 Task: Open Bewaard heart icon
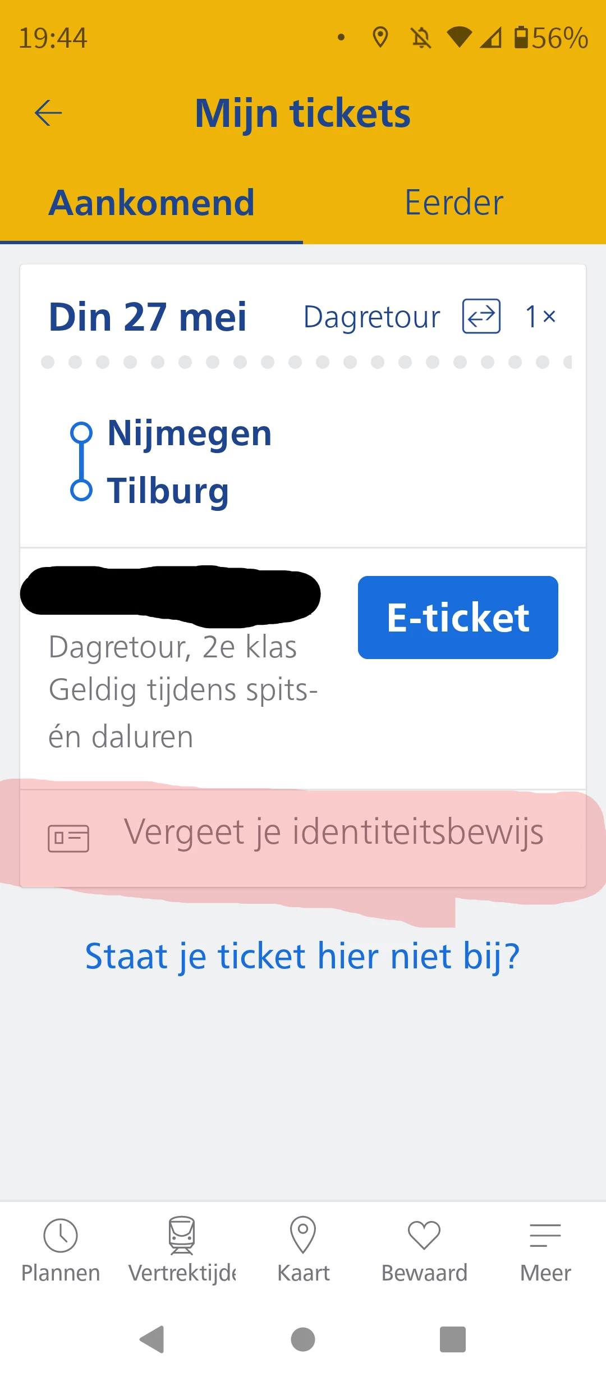[424, 1235]
